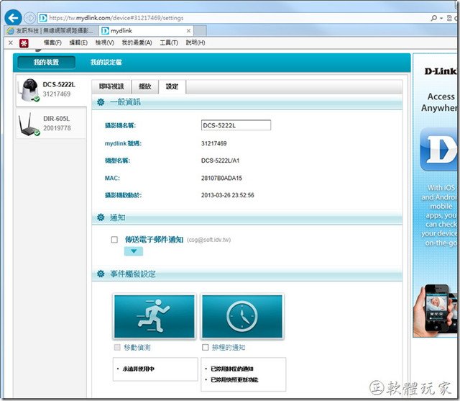This screenshot has height=401, width=460.
Task: Select the 我的裝置 tab
Action: [x=46, y=63]
